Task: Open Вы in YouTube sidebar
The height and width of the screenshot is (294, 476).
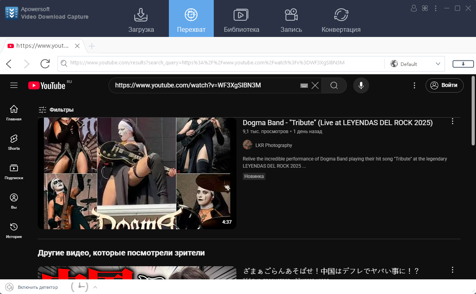Action: (x=14, y=201)
